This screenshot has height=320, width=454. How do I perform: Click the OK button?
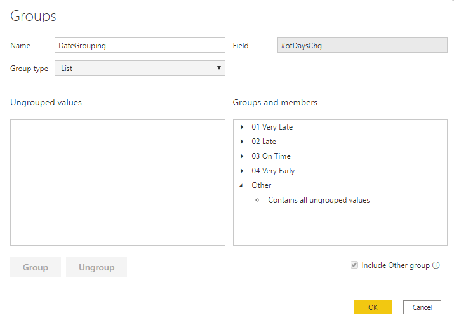click(373, 307)
